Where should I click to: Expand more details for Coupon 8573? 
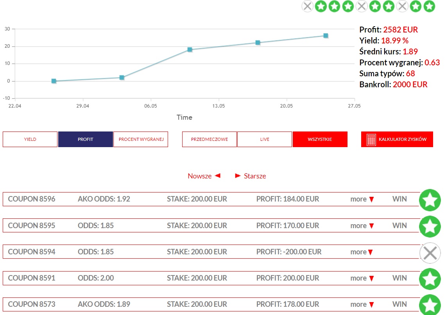point(362,304)
